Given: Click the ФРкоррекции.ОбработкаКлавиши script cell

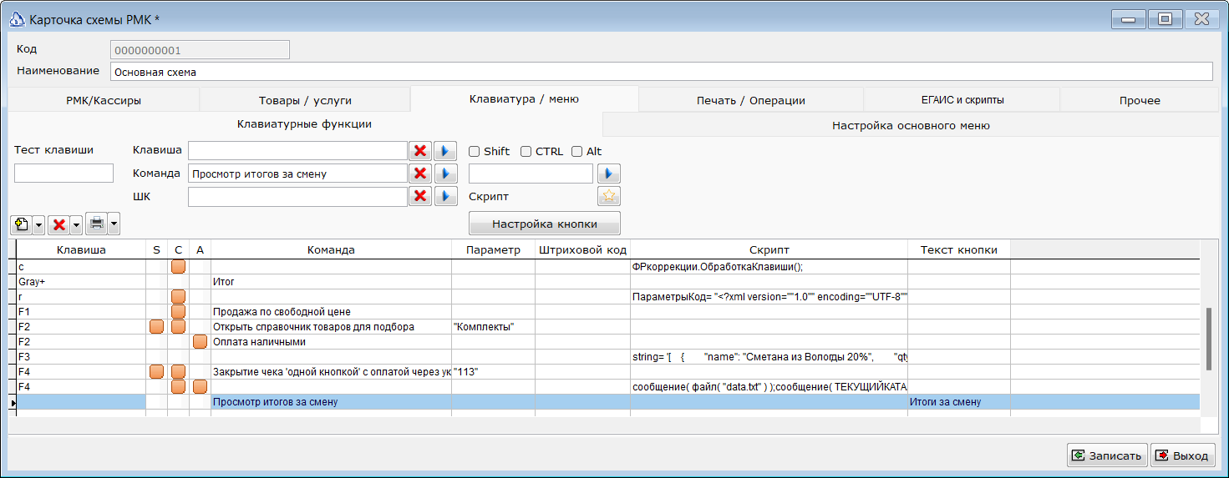Looking at the screenshot, I should pos(769,267).
